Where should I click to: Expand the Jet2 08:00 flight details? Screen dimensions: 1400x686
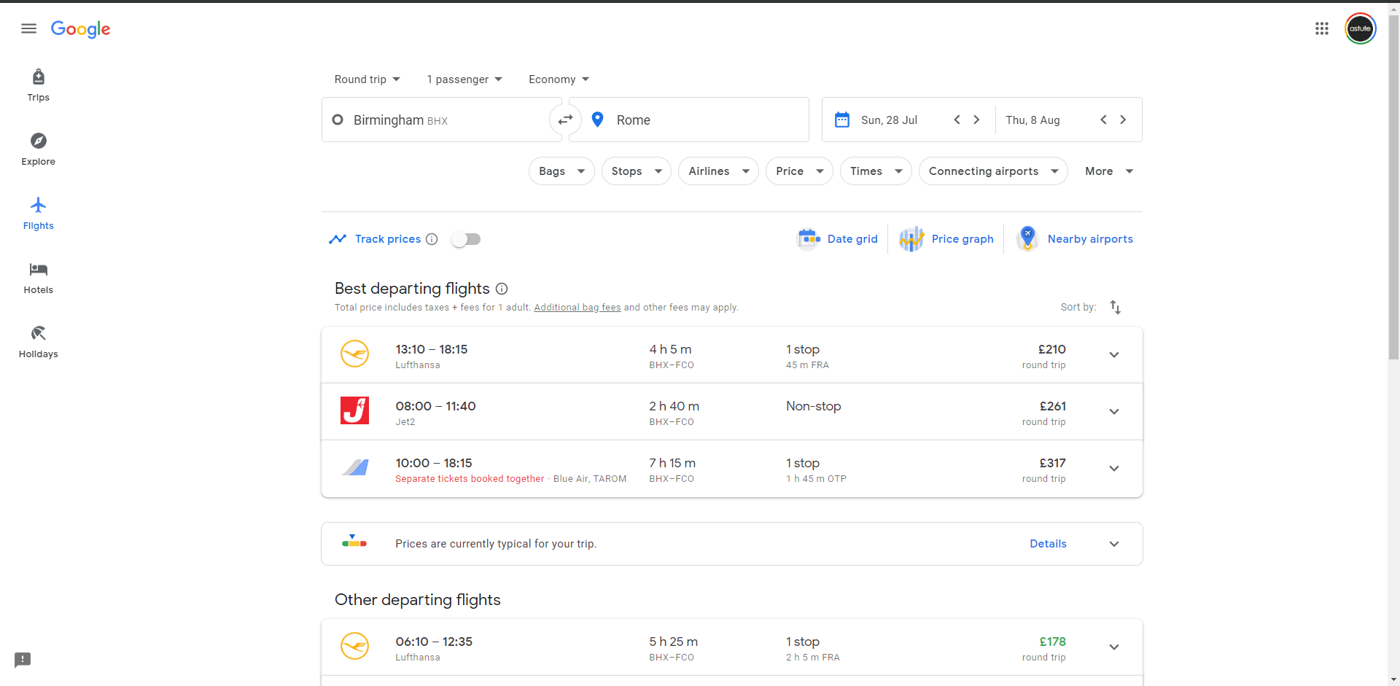pos(1113,412)
